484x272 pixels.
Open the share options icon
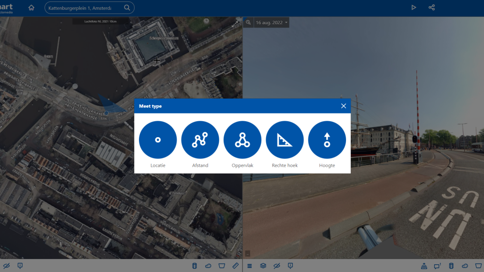click(x=432, y=8)
